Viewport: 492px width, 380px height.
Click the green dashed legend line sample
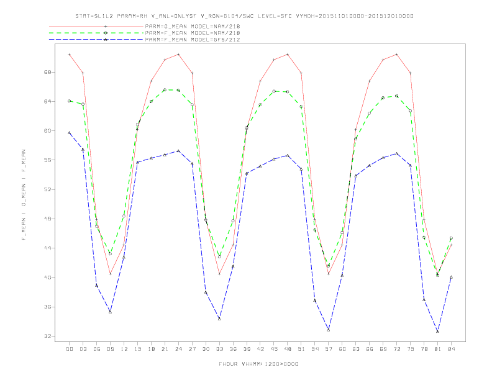(96, 33)
